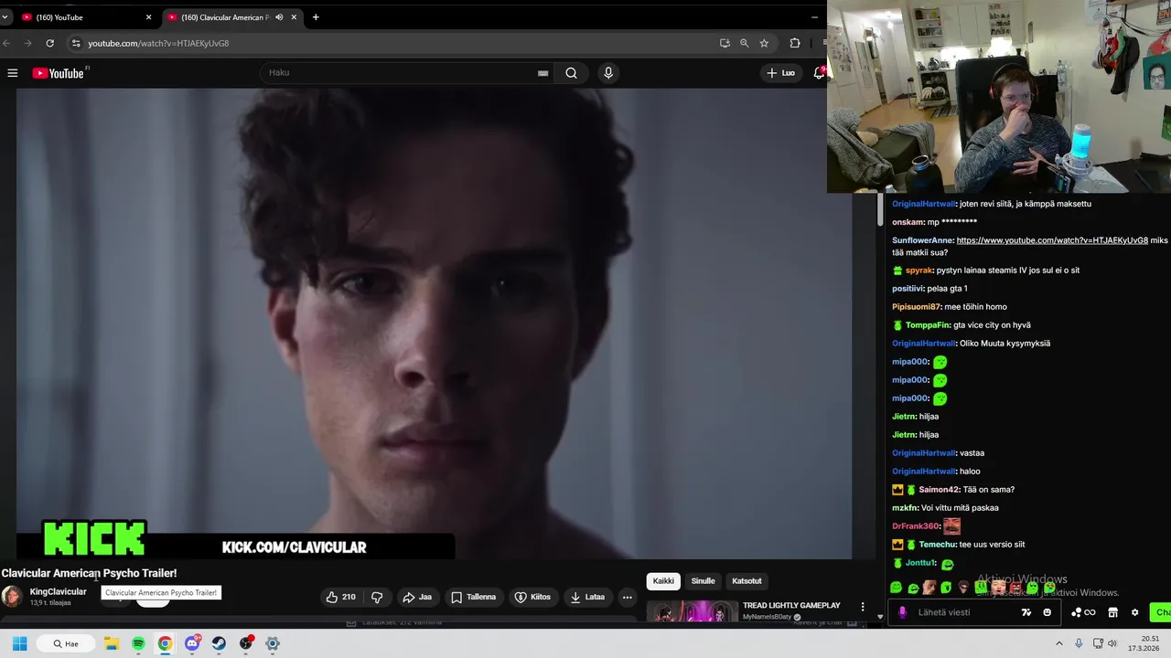Open the chat shop storefront icon
The height and width of the screenshot is (658, 1171).
click(x=1113, y=612)
